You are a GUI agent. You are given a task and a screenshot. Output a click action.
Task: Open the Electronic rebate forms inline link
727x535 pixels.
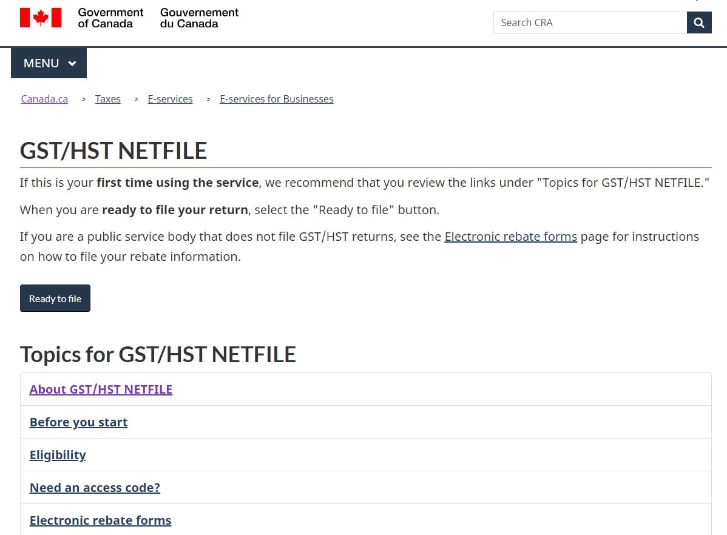(510, 237)
